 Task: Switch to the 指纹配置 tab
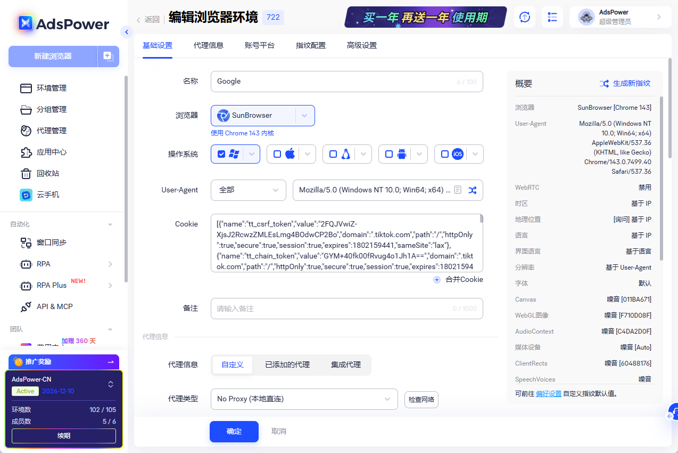click(x=311, y=46)
